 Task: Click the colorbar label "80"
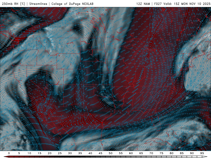172,153
